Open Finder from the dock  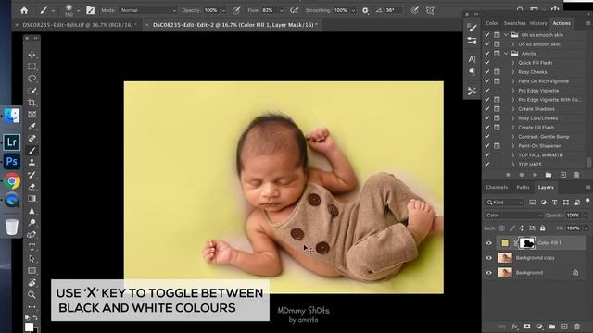tap(12, 116)
